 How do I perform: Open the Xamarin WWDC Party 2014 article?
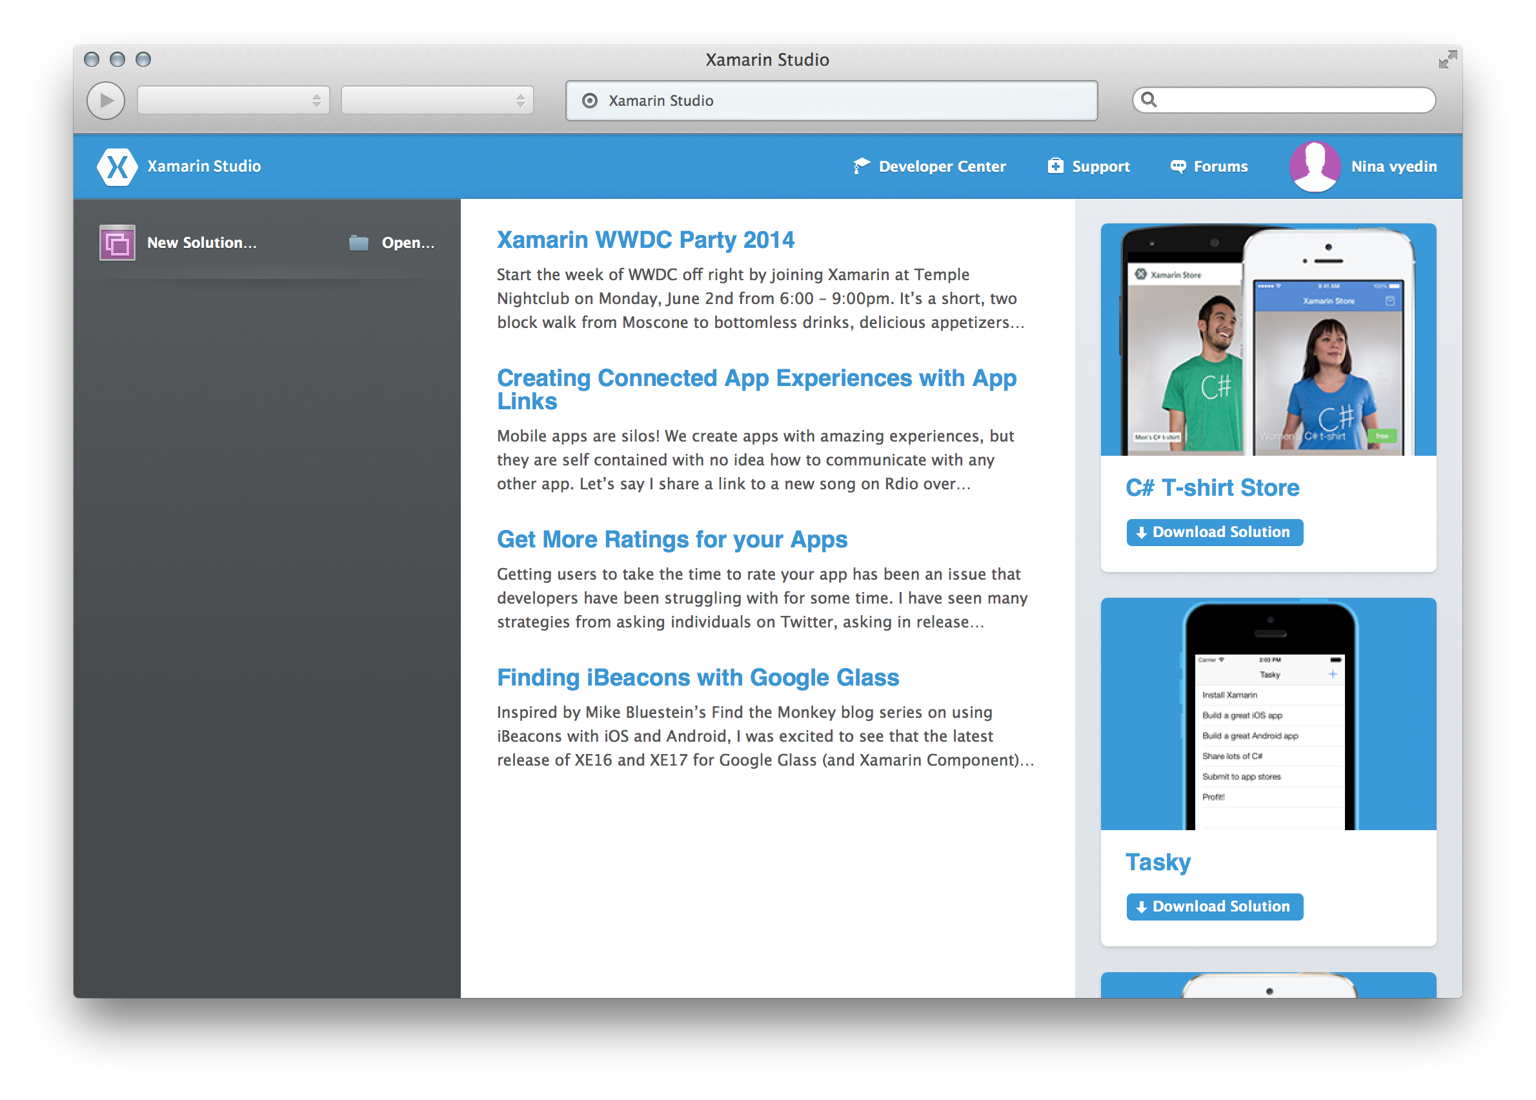(645, 239)
